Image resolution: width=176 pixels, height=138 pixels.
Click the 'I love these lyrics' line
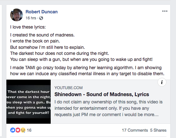coord(28,27)
